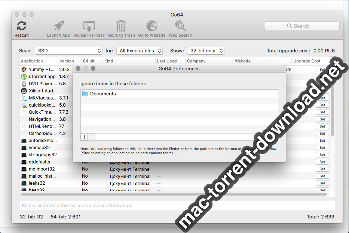Select the HTMLRend... row
The width and height of the screenshot is (349, 233).
pos(46,126)
